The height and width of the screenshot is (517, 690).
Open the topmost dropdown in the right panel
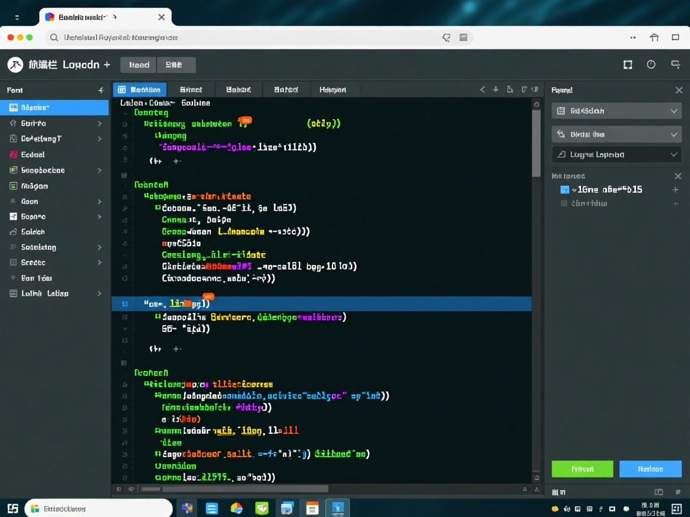[616, 111]
